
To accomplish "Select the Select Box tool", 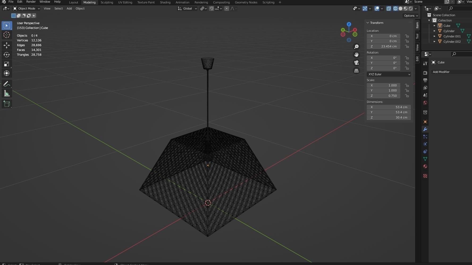I will (7, 25).
